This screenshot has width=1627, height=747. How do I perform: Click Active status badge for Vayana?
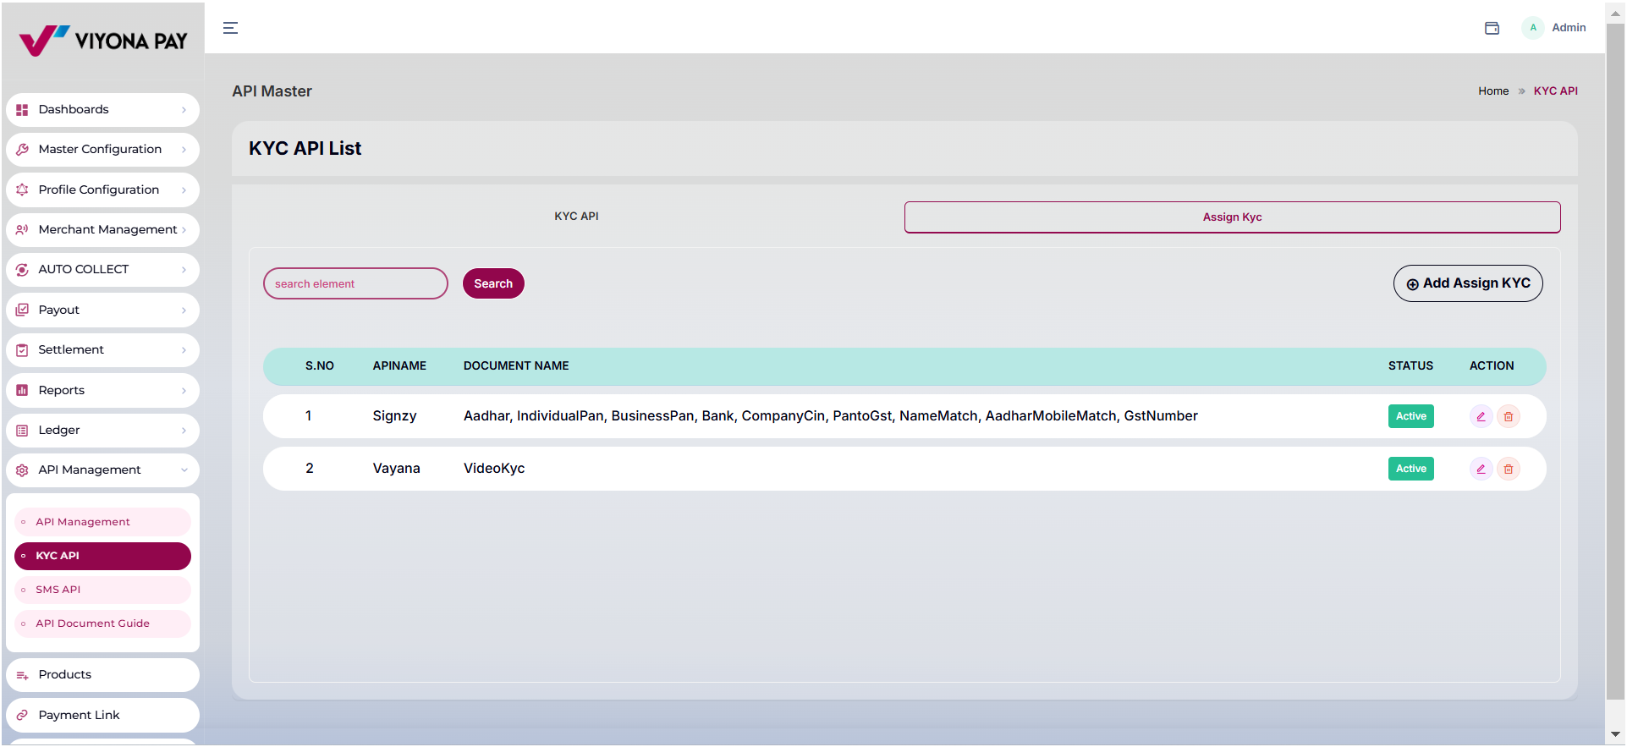click(x=1410, y=469)
